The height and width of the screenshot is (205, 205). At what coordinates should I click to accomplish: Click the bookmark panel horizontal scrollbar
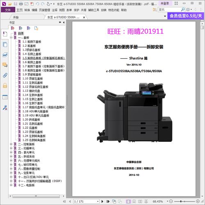36,196
